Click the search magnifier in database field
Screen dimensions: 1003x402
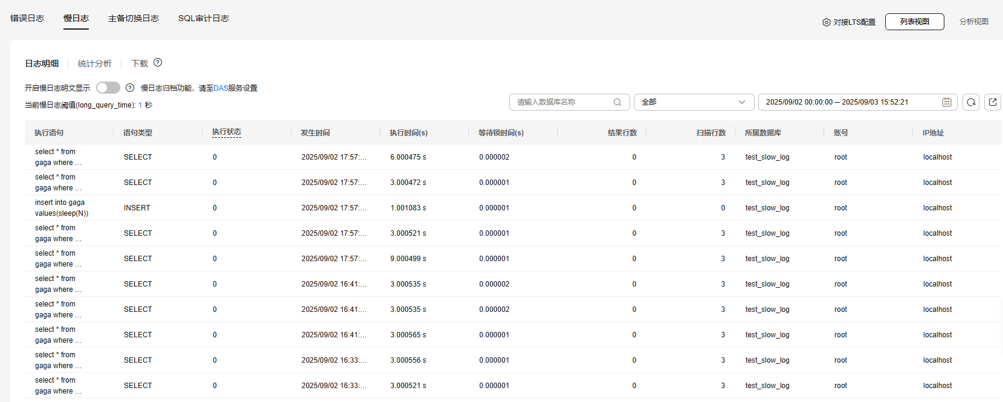[618, 102]
